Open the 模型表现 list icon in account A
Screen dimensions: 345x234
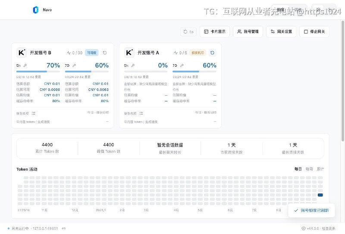coord(141,113)
